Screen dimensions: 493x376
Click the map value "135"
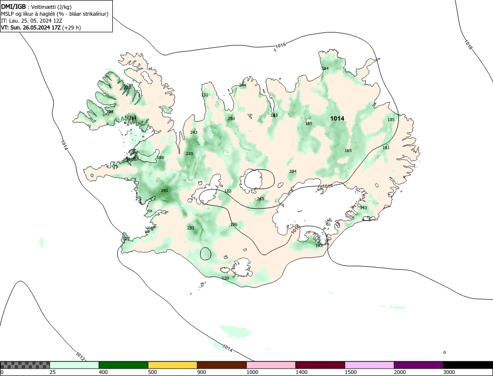391,120
